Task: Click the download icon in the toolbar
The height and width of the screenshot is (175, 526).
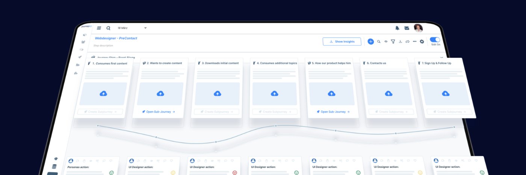Action: tap(401, 42)
